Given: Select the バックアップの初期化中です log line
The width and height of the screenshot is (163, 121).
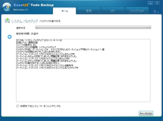Looking at the screenshot, I should (39, 52).
